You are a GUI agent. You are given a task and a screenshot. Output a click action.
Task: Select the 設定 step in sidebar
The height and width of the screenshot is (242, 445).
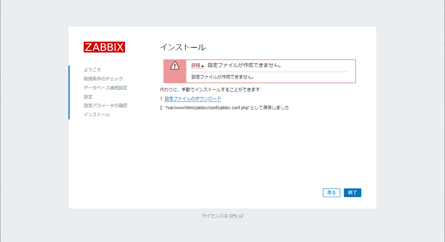[88, 97]
